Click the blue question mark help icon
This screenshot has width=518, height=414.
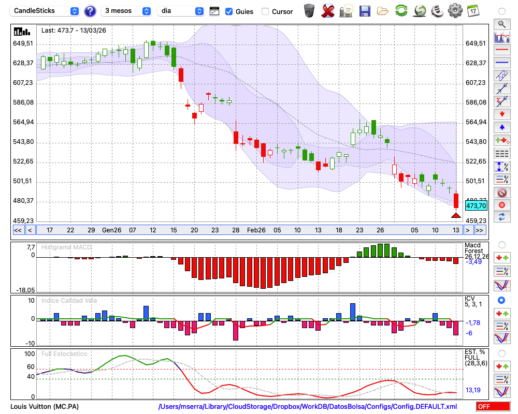pos(90,11)
